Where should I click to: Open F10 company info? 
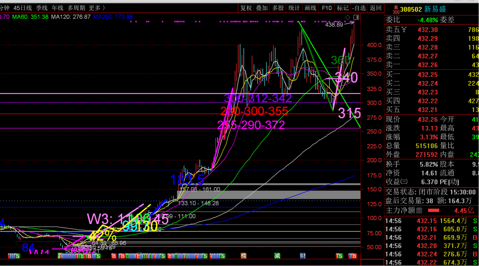(327, 8)
